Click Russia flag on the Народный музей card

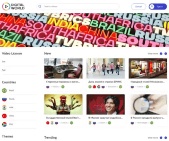(x=132, y=87)
